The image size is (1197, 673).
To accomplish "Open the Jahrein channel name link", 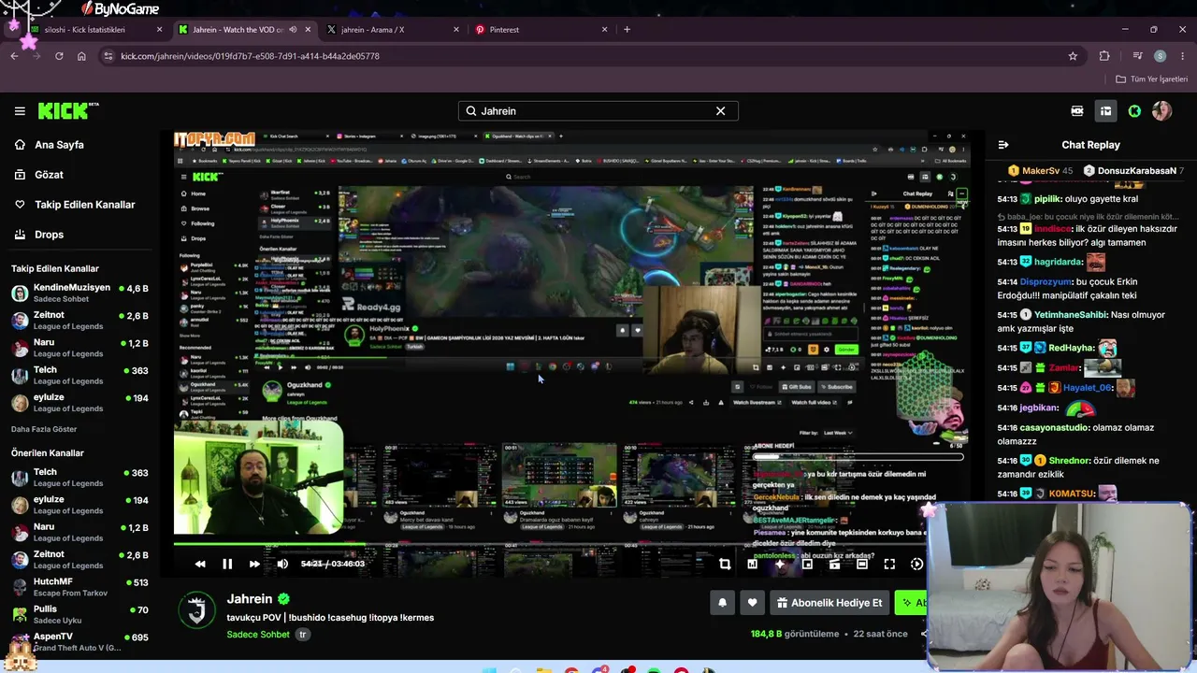I will 250,599.
